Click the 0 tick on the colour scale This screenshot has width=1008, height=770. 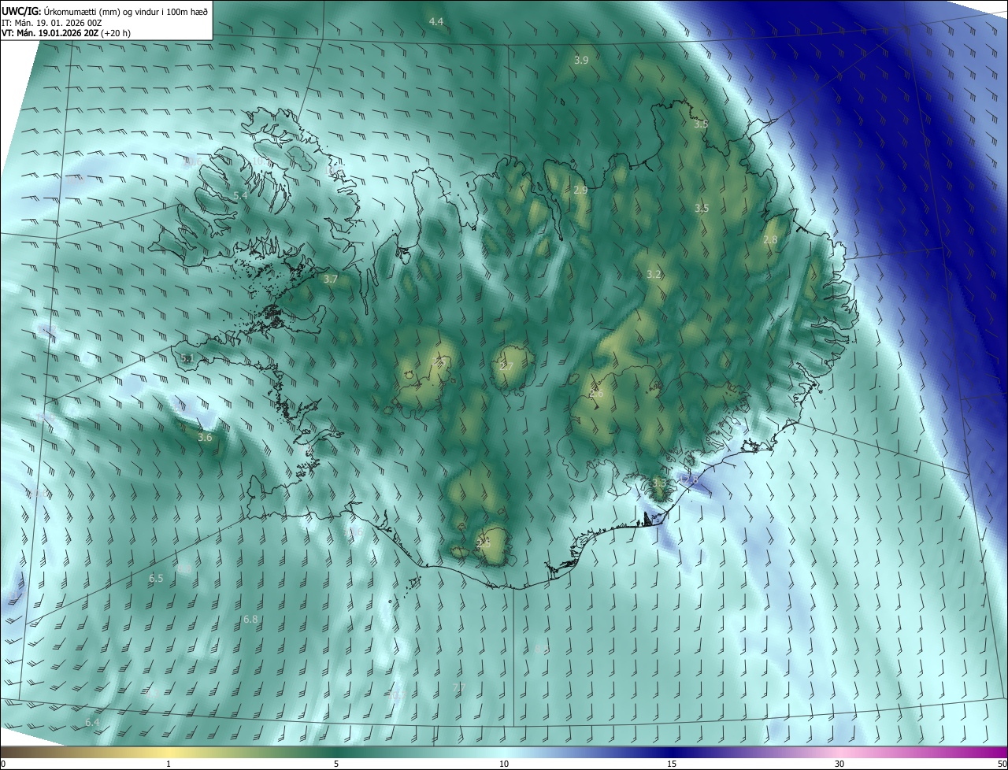coord(3,764)
